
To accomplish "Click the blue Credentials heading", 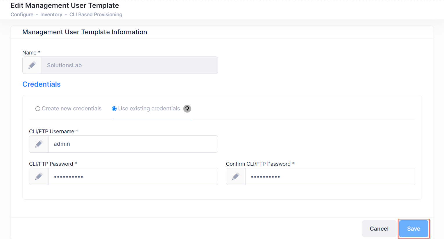I will click(42, 84).
